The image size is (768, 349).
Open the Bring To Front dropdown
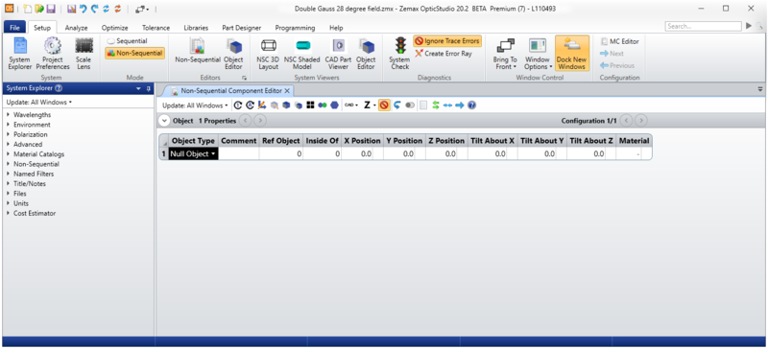pos(505,54)
